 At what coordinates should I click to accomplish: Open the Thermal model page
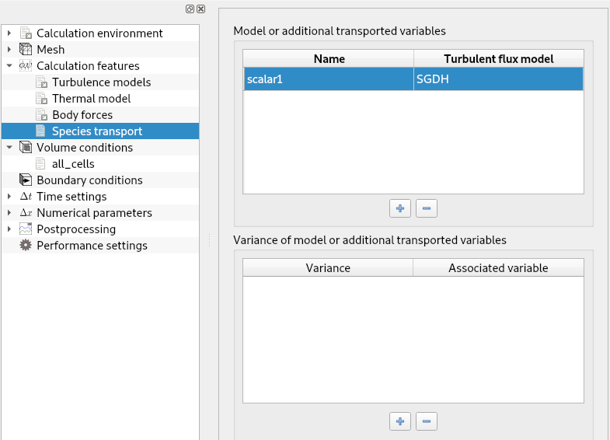click(x=91, y=99)
